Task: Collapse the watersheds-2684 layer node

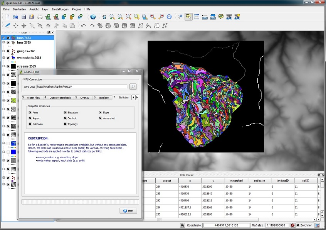Action: pyautogui.click(x=3, y=58)
